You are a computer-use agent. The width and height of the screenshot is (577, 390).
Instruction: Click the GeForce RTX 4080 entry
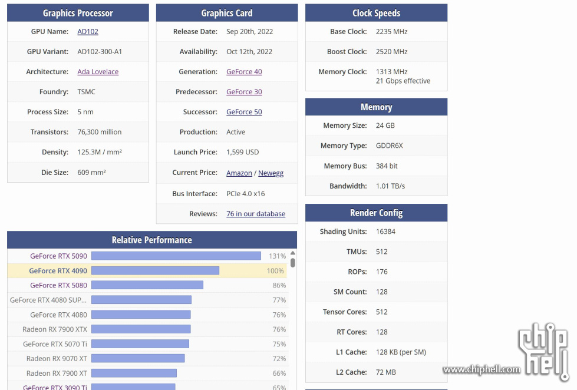click(x=58, y=315)
